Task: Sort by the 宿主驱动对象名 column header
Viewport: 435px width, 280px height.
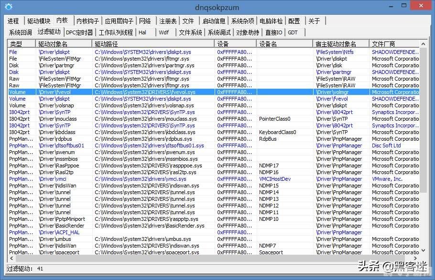Action: 341,44
